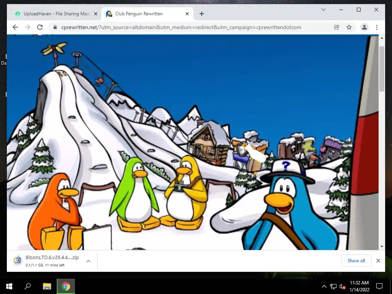The width and height of the screenshot is (392, 294).
Task: View site security lock info
Action: click(55, 27)
